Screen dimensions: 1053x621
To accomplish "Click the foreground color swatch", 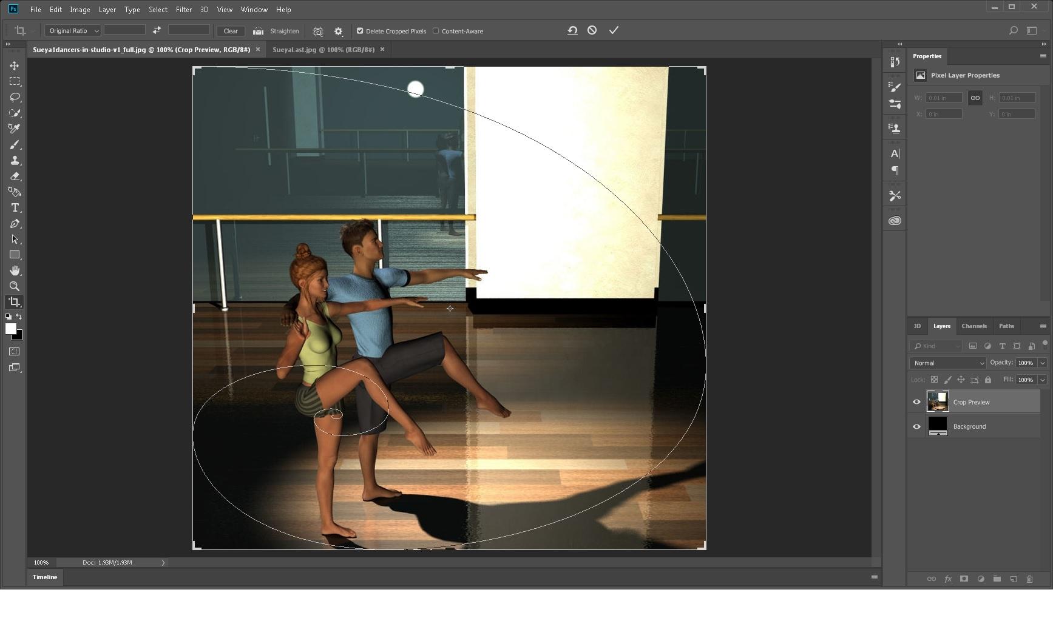I will 10,329.
